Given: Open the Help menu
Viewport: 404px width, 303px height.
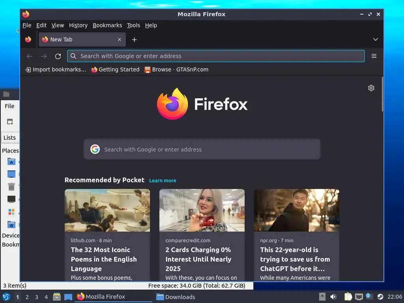Looking at the screenshot, I should 151,25.
